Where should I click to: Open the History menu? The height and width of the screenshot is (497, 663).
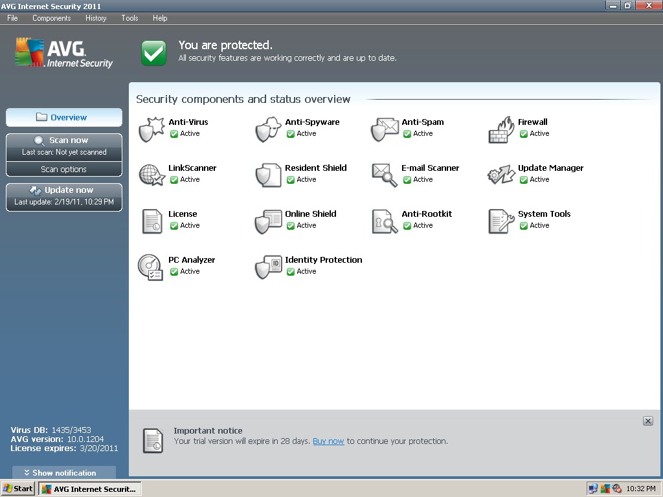coord(96,17)
